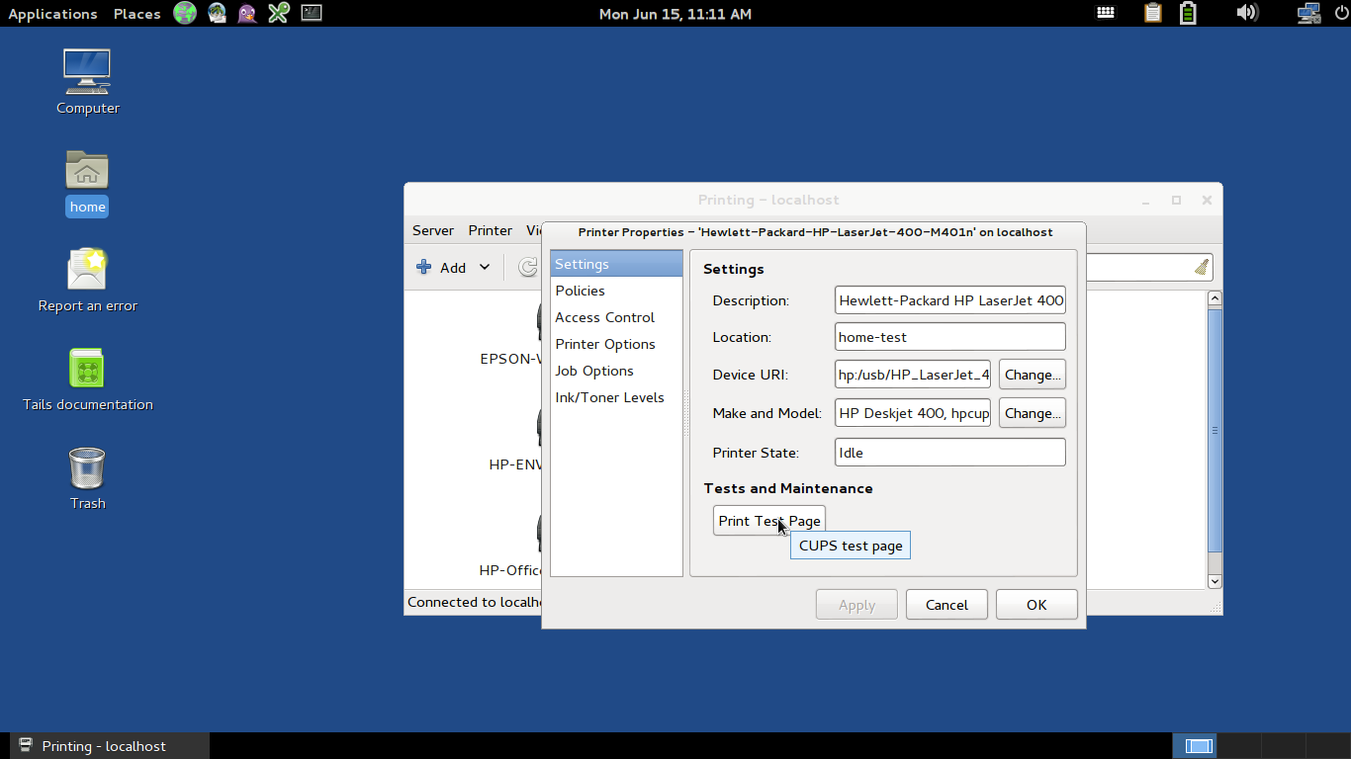The height and width of the screenshot is (759, 1351).
Task: Click the Printer State field
Action: [950, 453]
